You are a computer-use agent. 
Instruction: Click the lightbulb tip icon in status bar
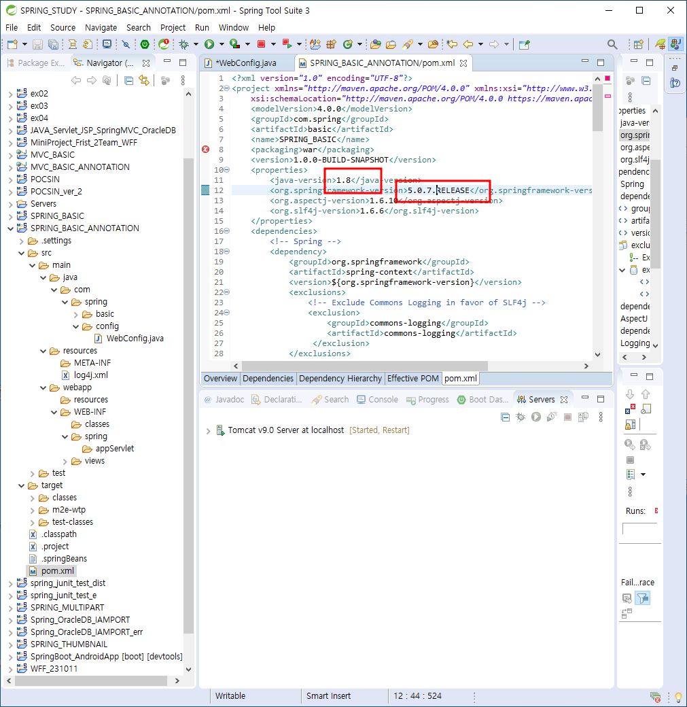(678, 697)
